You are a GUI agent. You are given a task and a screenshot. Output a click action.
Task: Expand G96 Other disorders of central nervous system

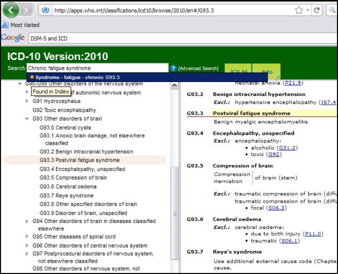click(27, 246)
